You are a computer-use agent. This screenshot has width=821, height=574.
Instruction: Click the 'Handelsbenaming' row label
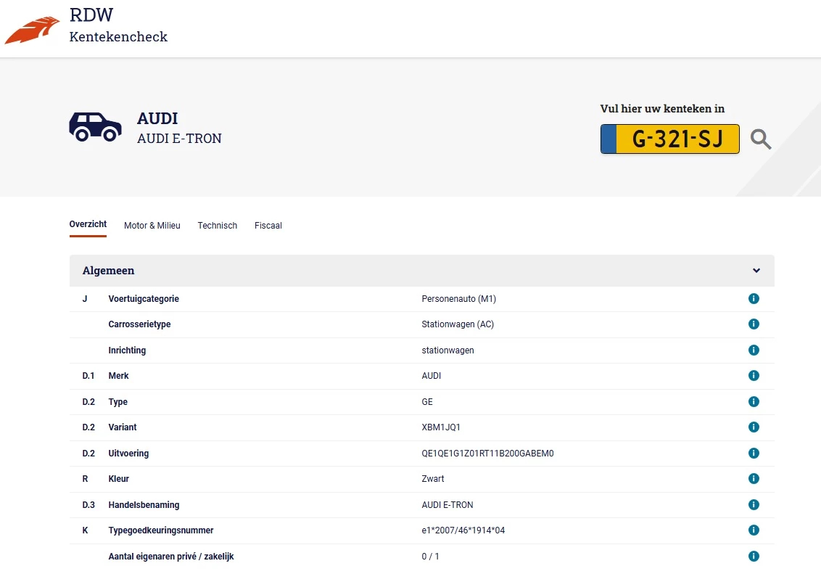(144, 505)
